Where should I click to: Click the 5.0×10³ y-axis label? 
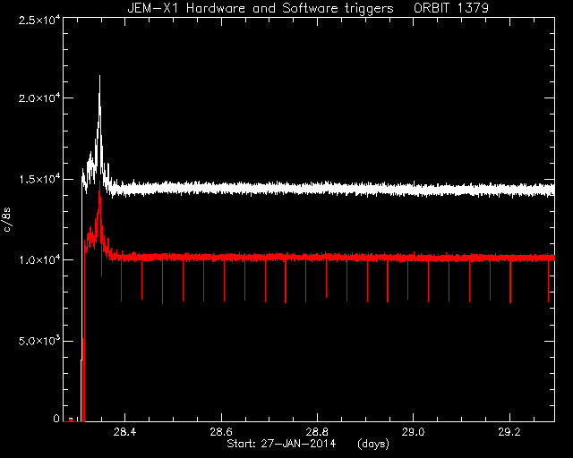(x=39, y=341)
